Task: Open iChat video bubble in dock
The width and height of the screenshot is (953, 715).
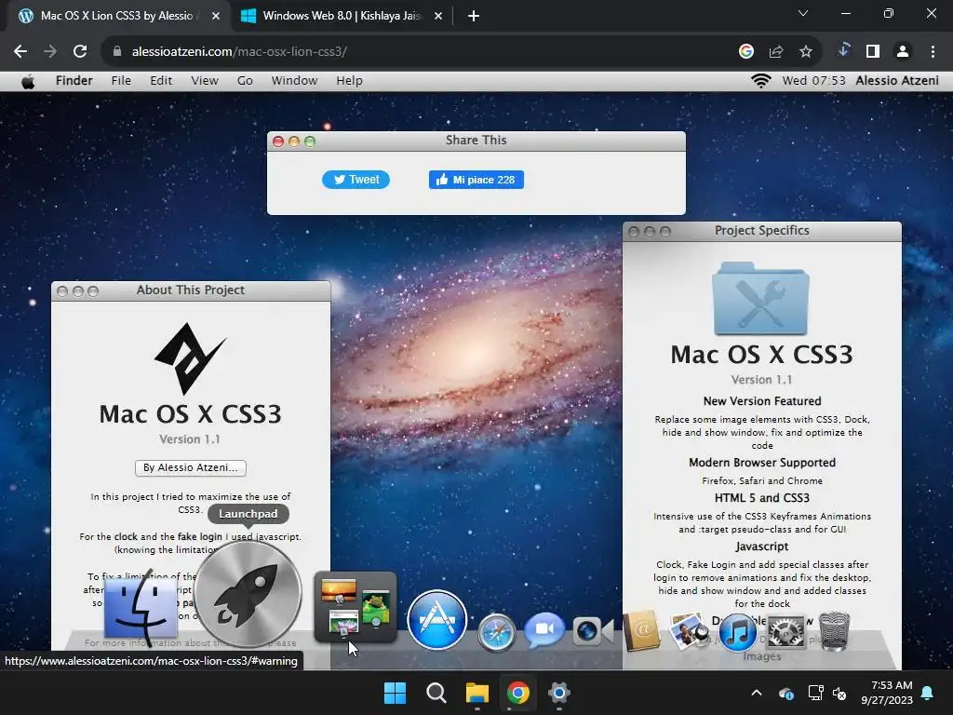Action: 544,630
